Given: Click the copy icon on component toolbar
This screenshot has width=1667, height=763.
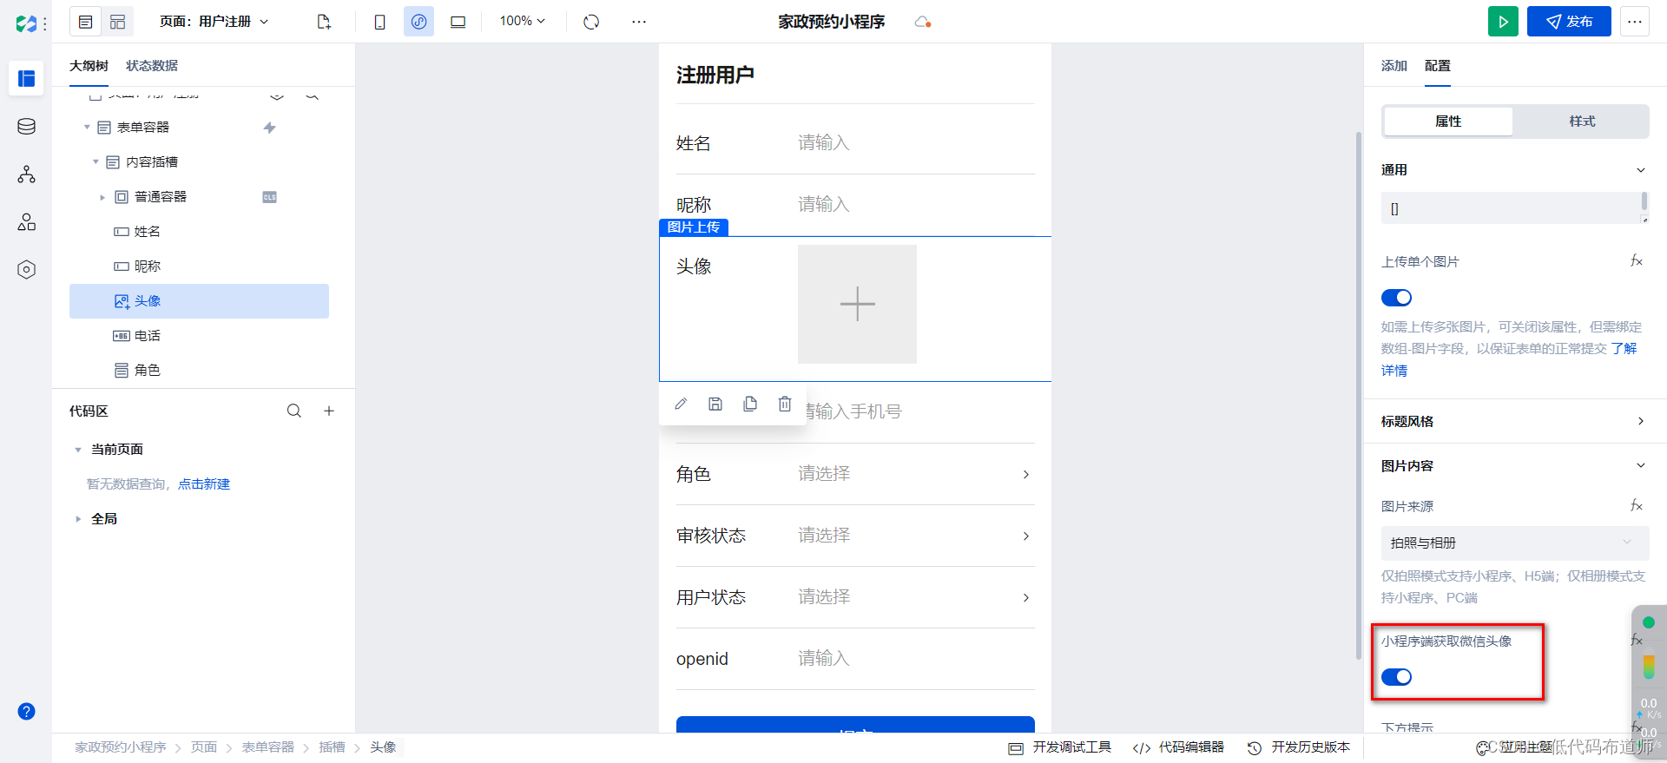Looking at the screenshot, I should pyautogui.click(x=750, y=404).
